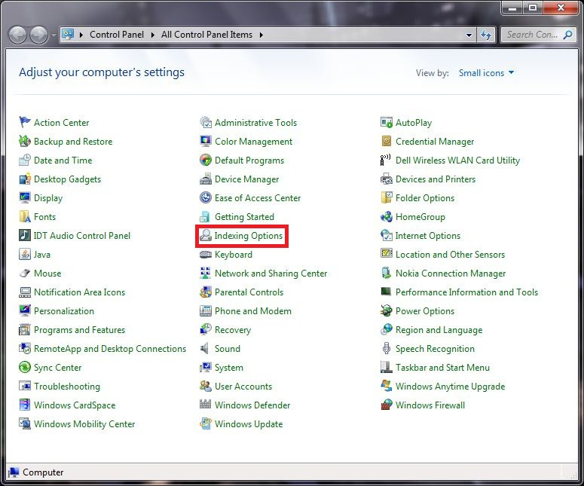Open the Folder Options link
Viewport: 584px width, 486px height.
(424, 198)
